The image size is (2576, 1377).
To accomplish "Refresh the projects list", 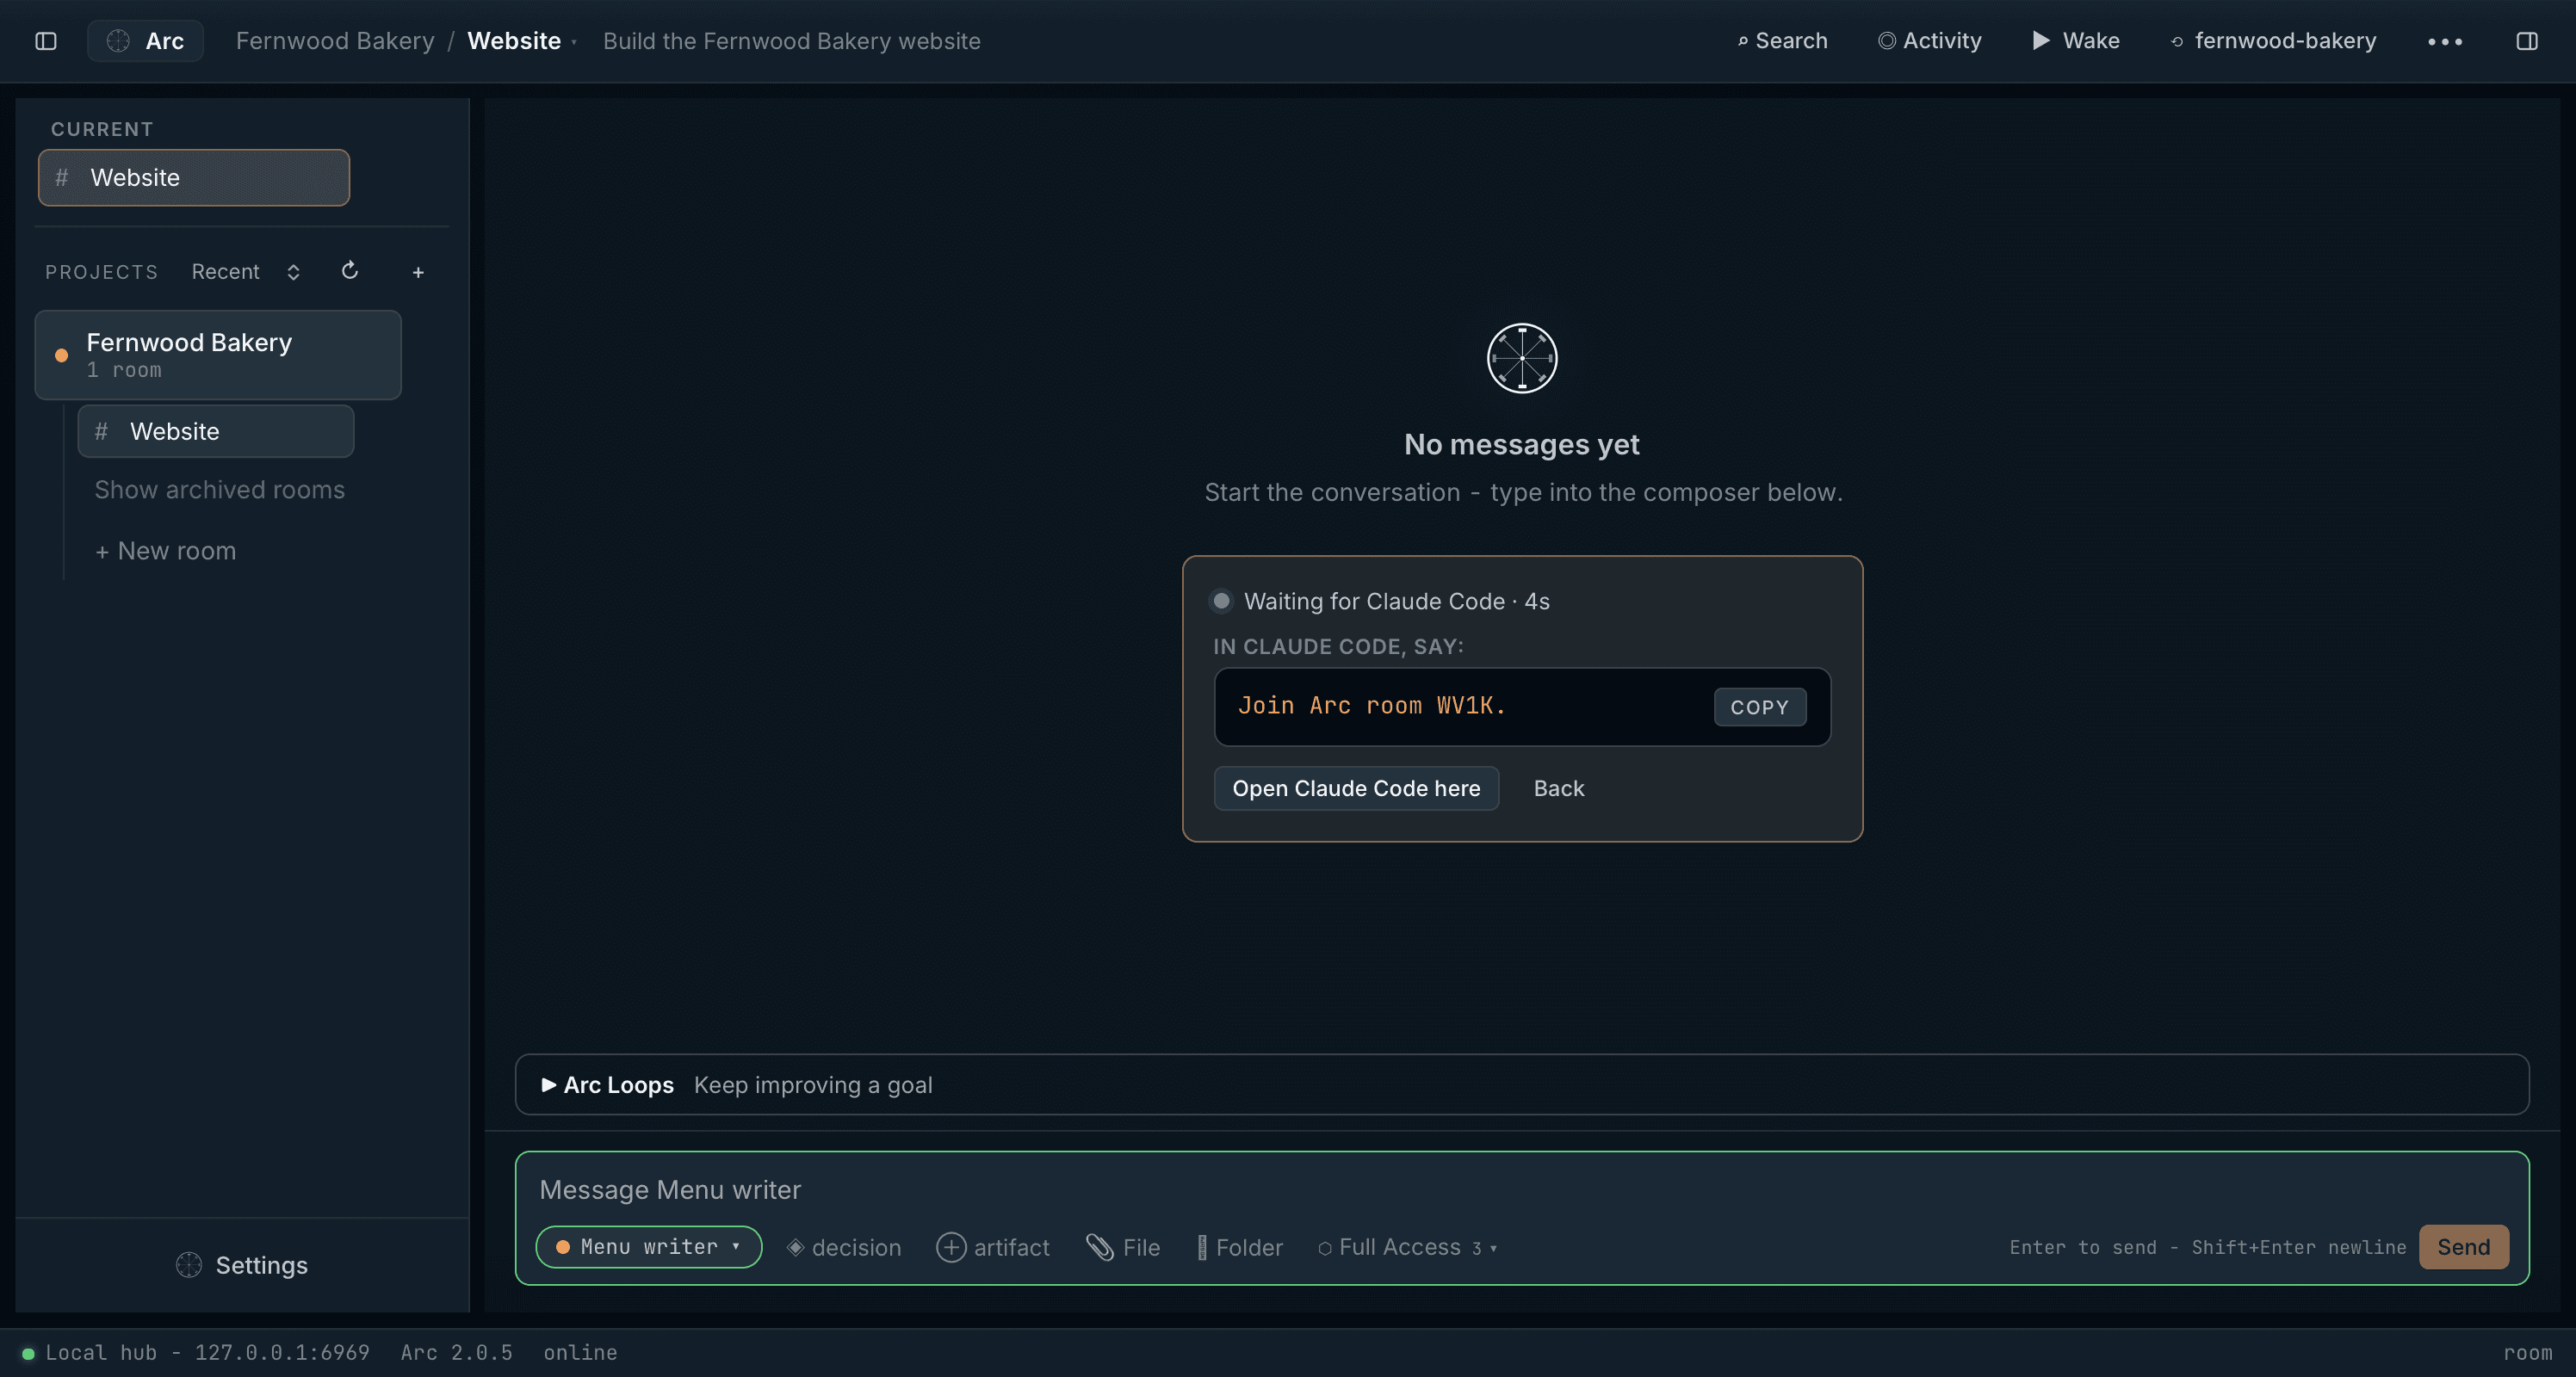I will coord(350,271).
